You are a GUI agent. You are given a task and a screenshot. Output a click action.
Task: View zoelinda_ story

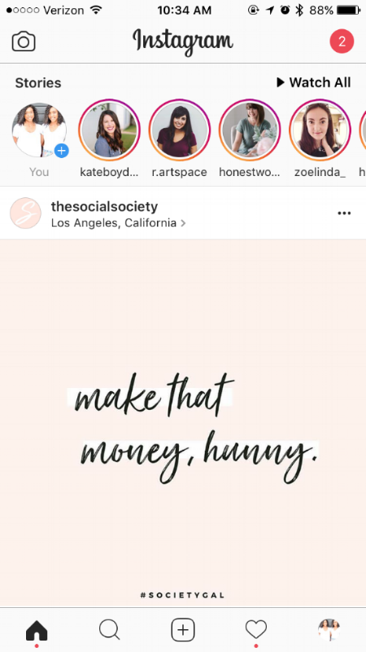320,130
